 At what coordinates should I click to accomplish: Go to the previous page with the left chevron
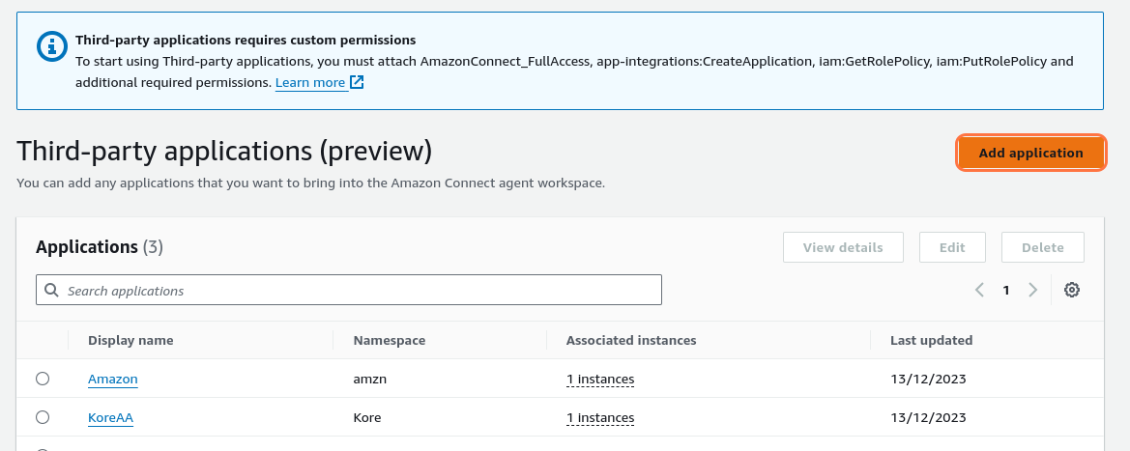pos(979,290)
